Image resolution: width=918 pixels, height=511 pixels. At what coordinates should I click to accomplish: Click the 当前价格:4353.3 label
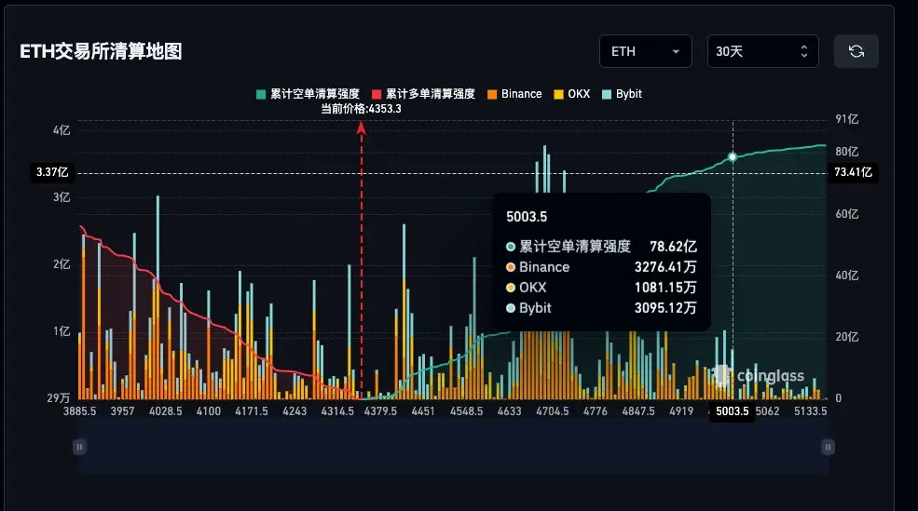pos(362,109)
